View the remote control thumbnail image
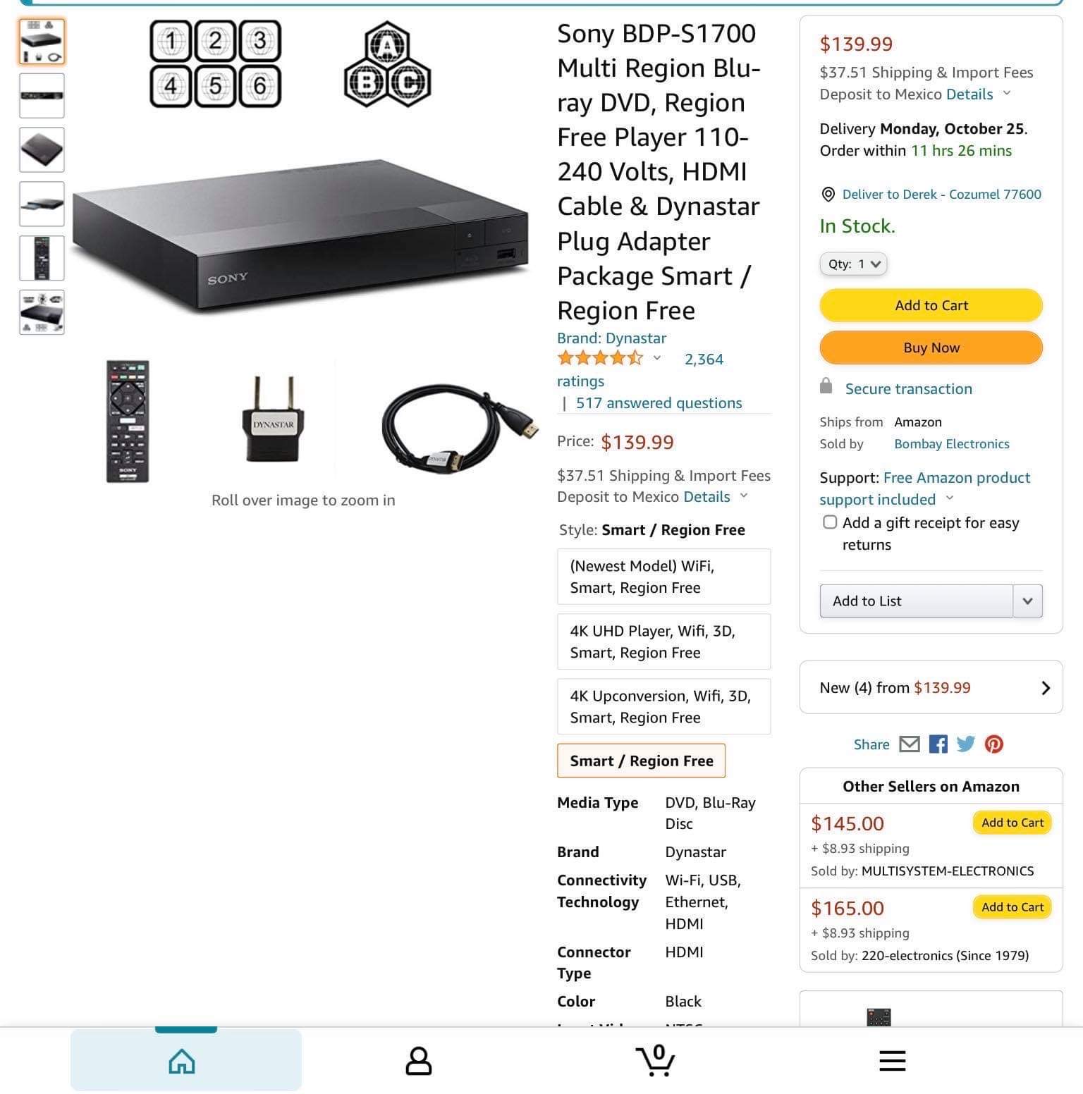The height and width of the screenshot is (1094, 1083). (42, 258)
